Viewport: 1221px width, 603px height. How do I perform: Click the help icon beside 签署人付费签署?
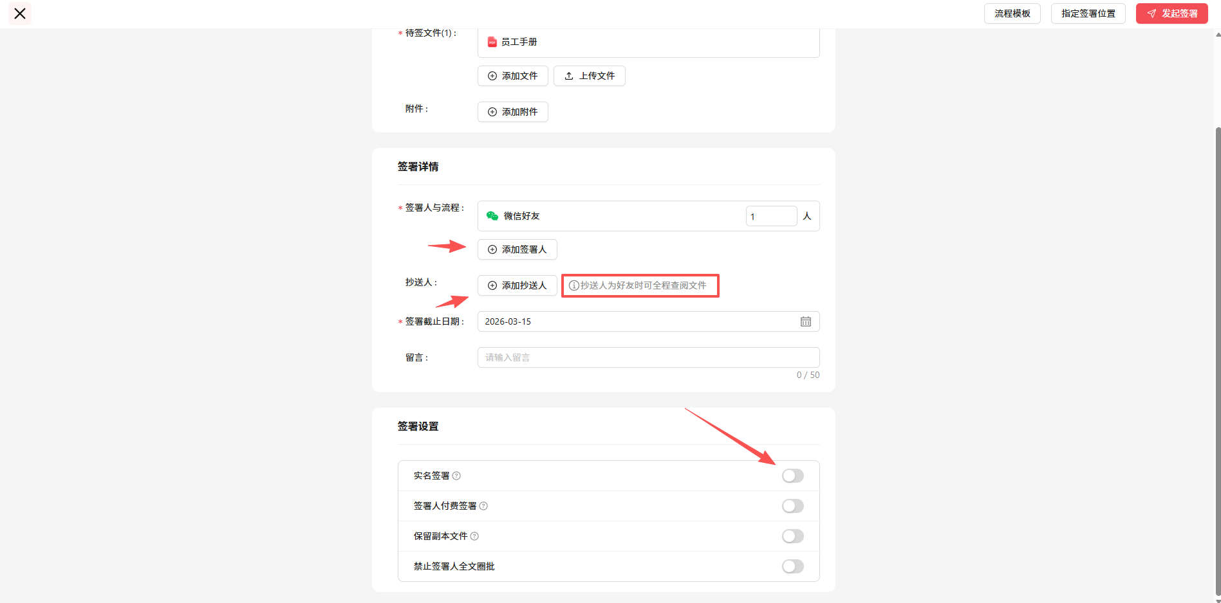click(x=483, y=506)
